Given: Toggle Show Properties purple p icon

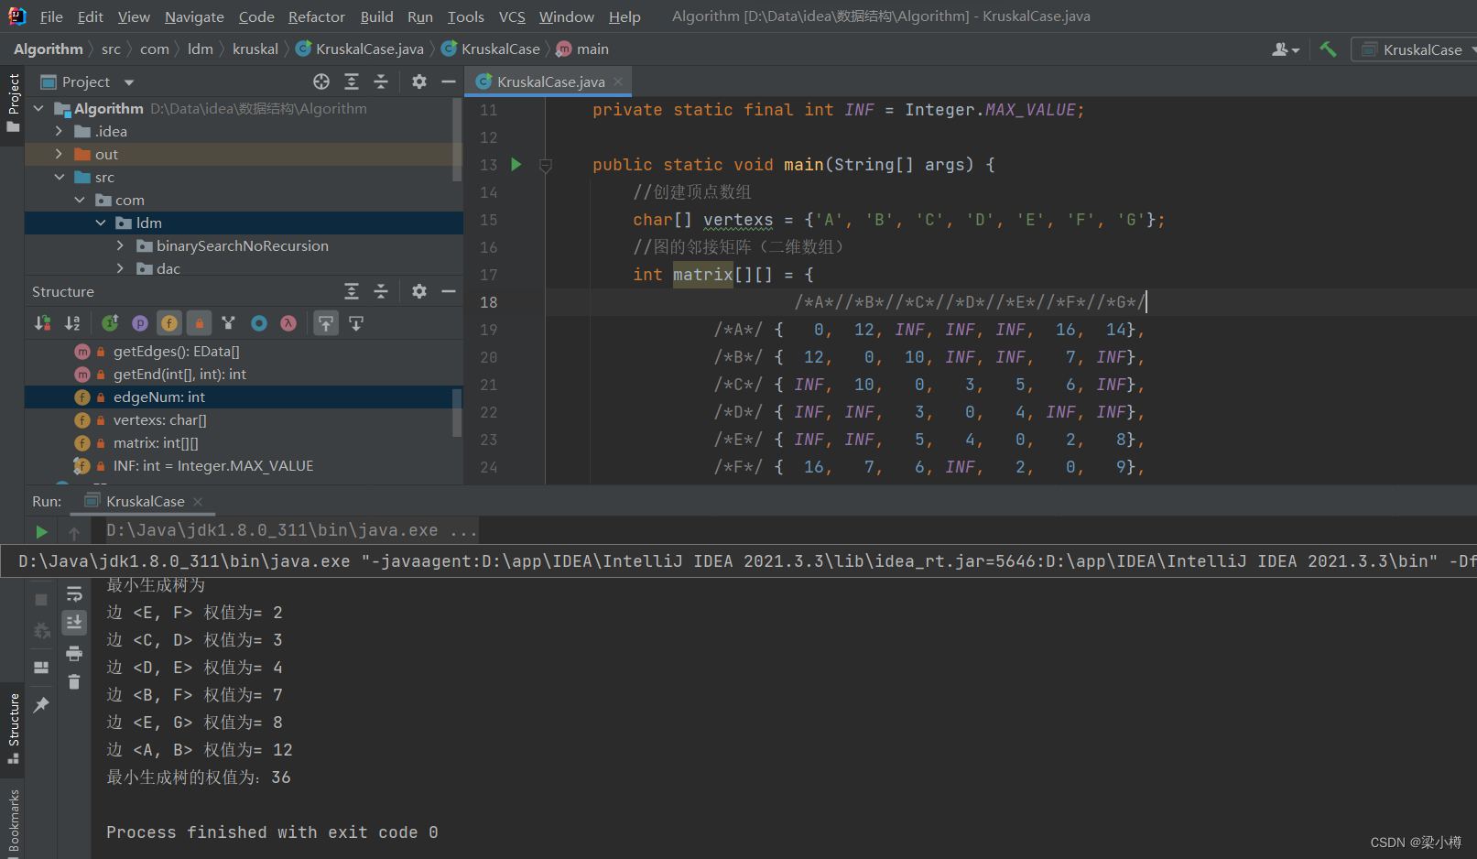Looking at the screenshot, I should point(140,323).
